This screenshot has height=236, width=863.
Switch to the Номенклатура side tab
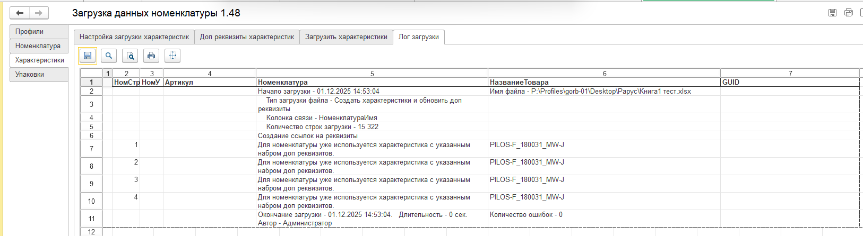[39, 46]
